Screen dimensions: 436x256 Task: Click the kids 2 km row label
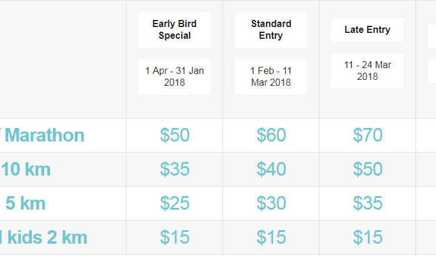click(x=44, y=238)
